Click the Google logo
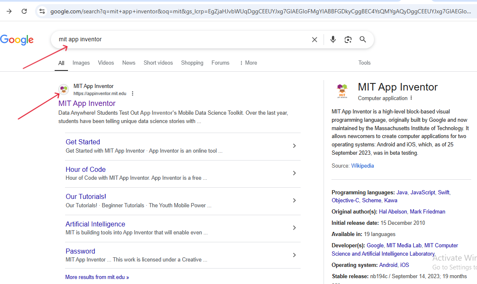The width and height of the screenshot is (477, 284). click(17, 40)
